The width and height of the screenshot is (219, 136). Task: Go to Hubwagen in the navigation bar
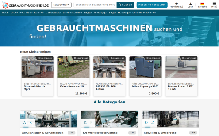click(x=124, y=13)
